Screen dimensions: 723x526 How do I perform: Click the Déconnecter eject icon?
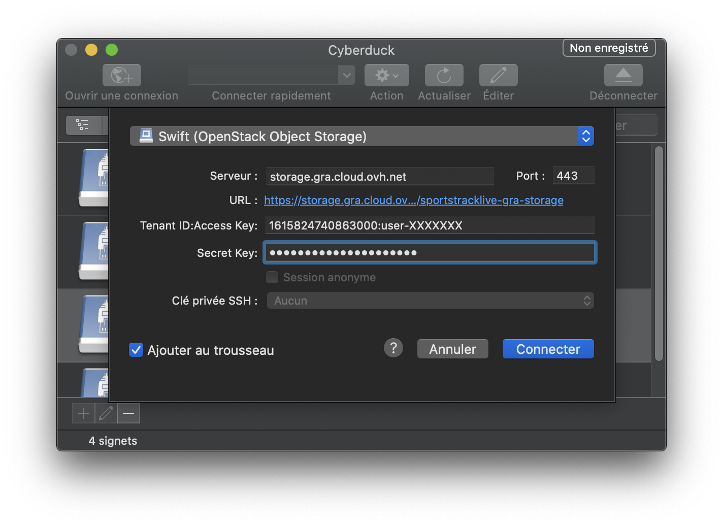pyautogui.click(x=623, y=76)
